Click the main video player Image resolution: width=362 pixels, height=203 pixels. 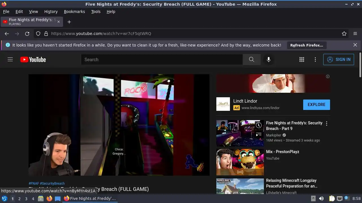point(119,125)
